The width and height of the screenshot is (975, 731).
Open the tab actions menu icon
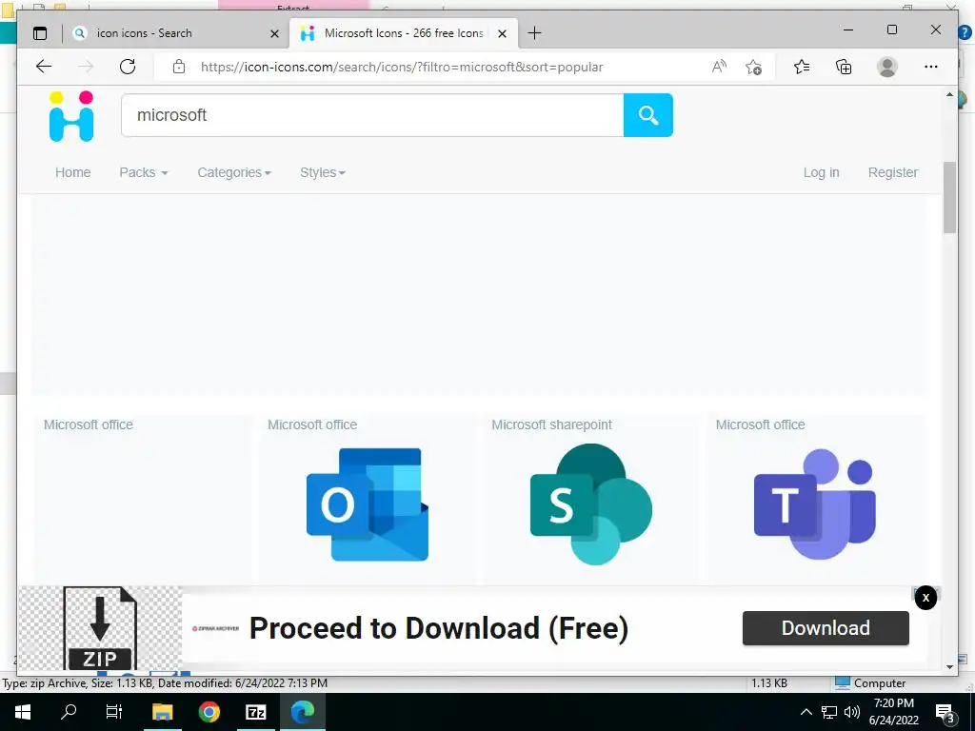pos(40,33)
